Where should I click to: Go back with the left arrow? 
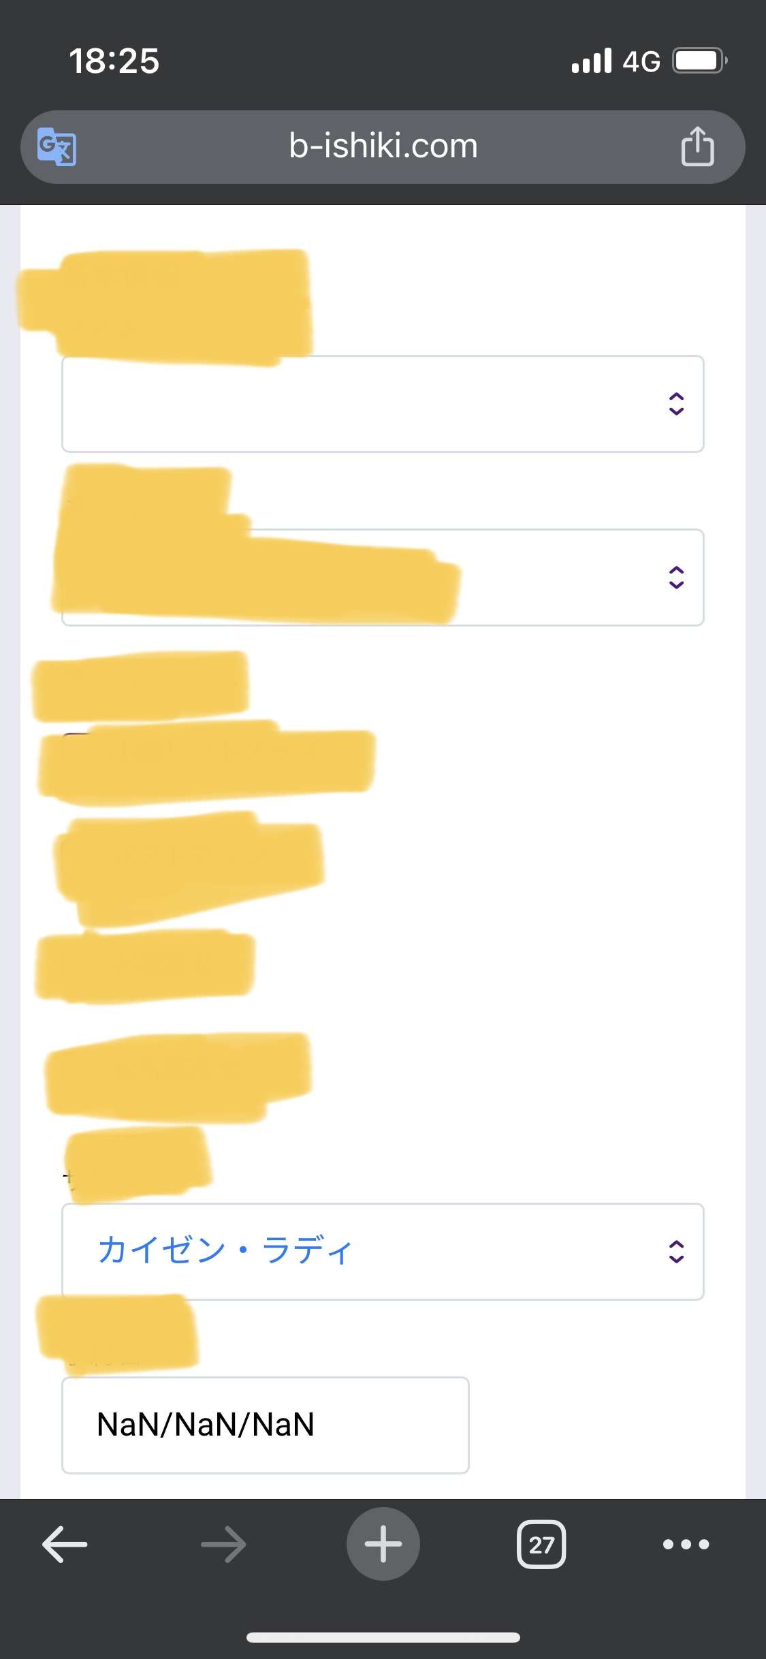pos(65,1544)
